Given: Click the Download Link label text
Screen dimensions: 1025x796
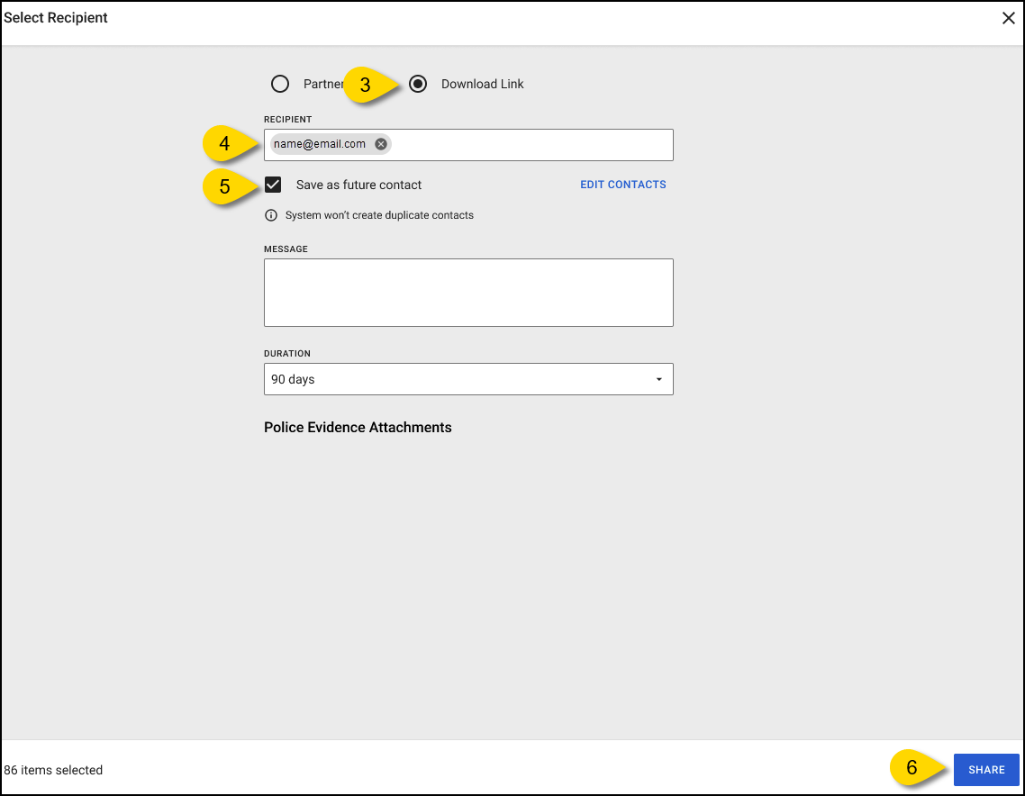Looking at the screenshot, I should (482, 84).
